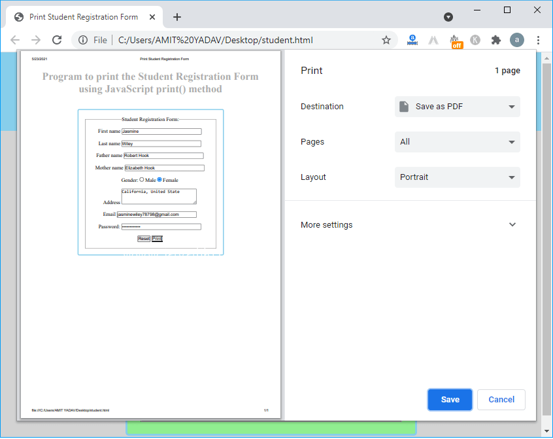The width and height of the screenshot is (553, 439).
Task: Open the Destination dropdown showing Save as PDF
Action: [x=458, y=107]
